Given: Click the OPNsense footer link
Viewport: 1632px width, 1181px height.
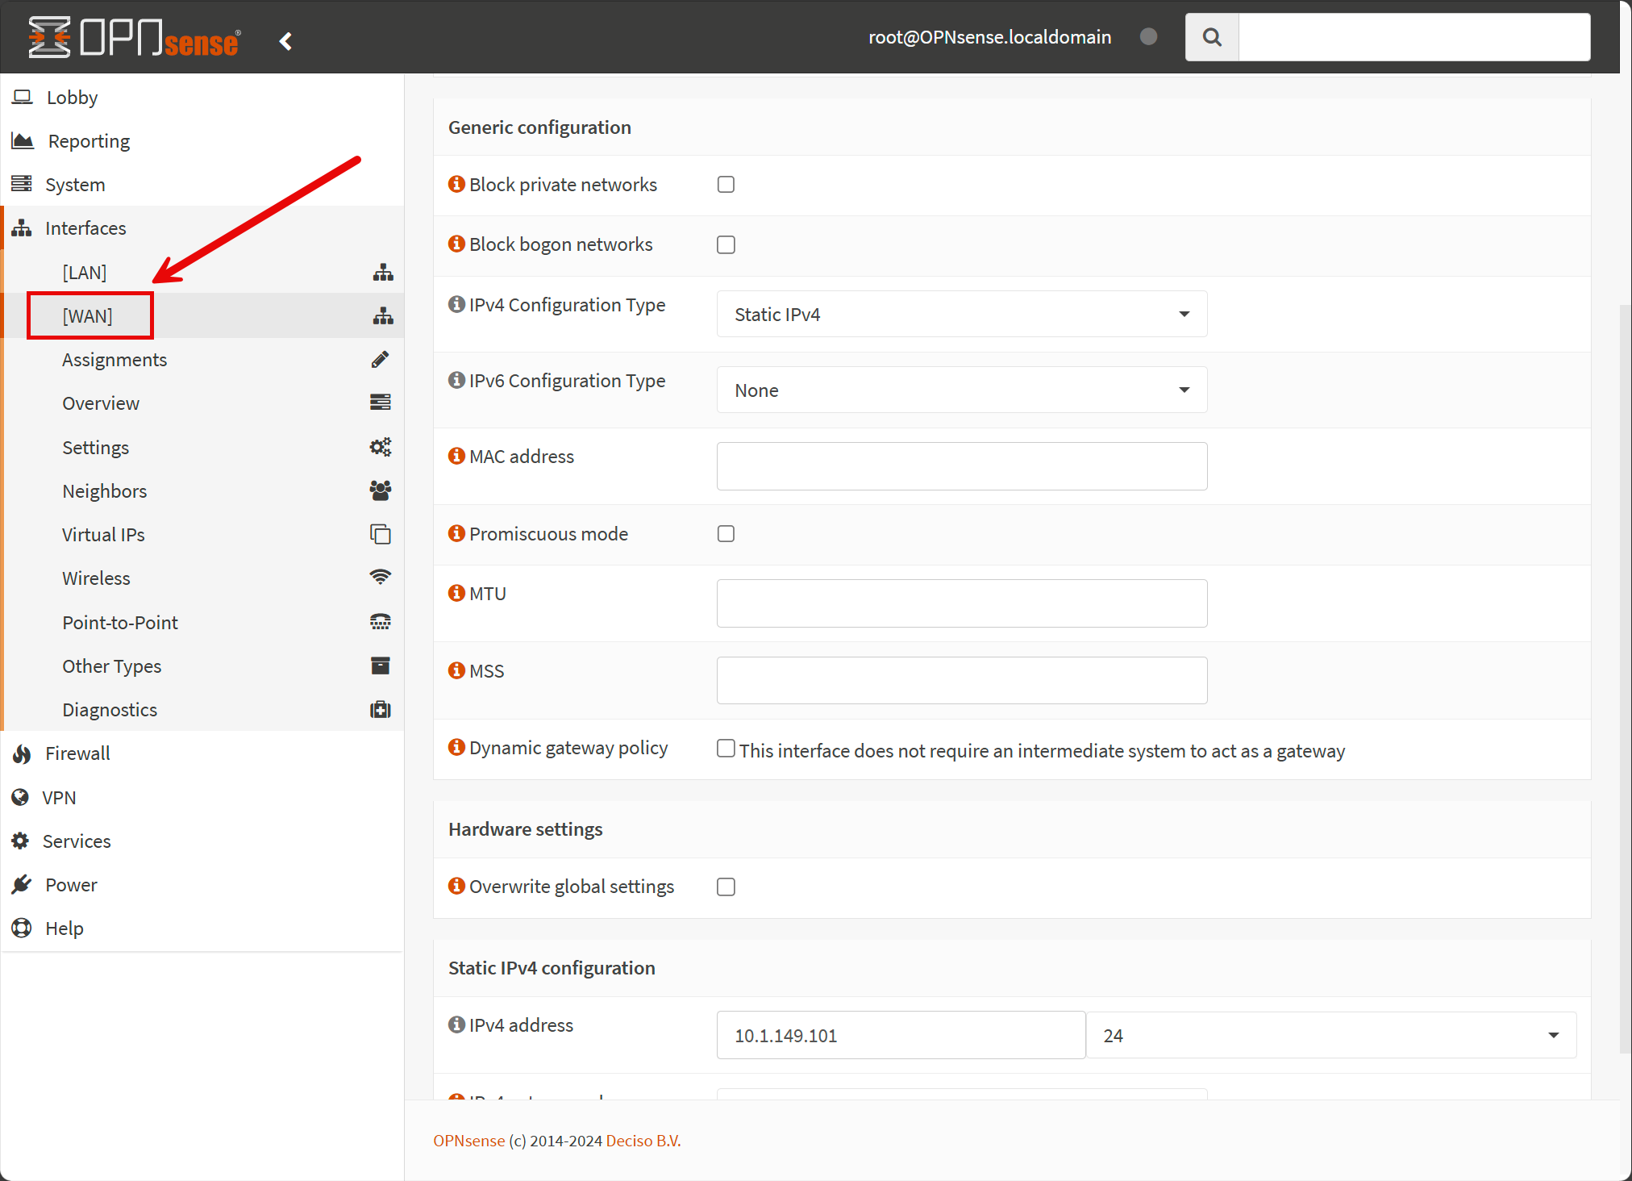Looking at the screenshot, I should [468, 1141].
